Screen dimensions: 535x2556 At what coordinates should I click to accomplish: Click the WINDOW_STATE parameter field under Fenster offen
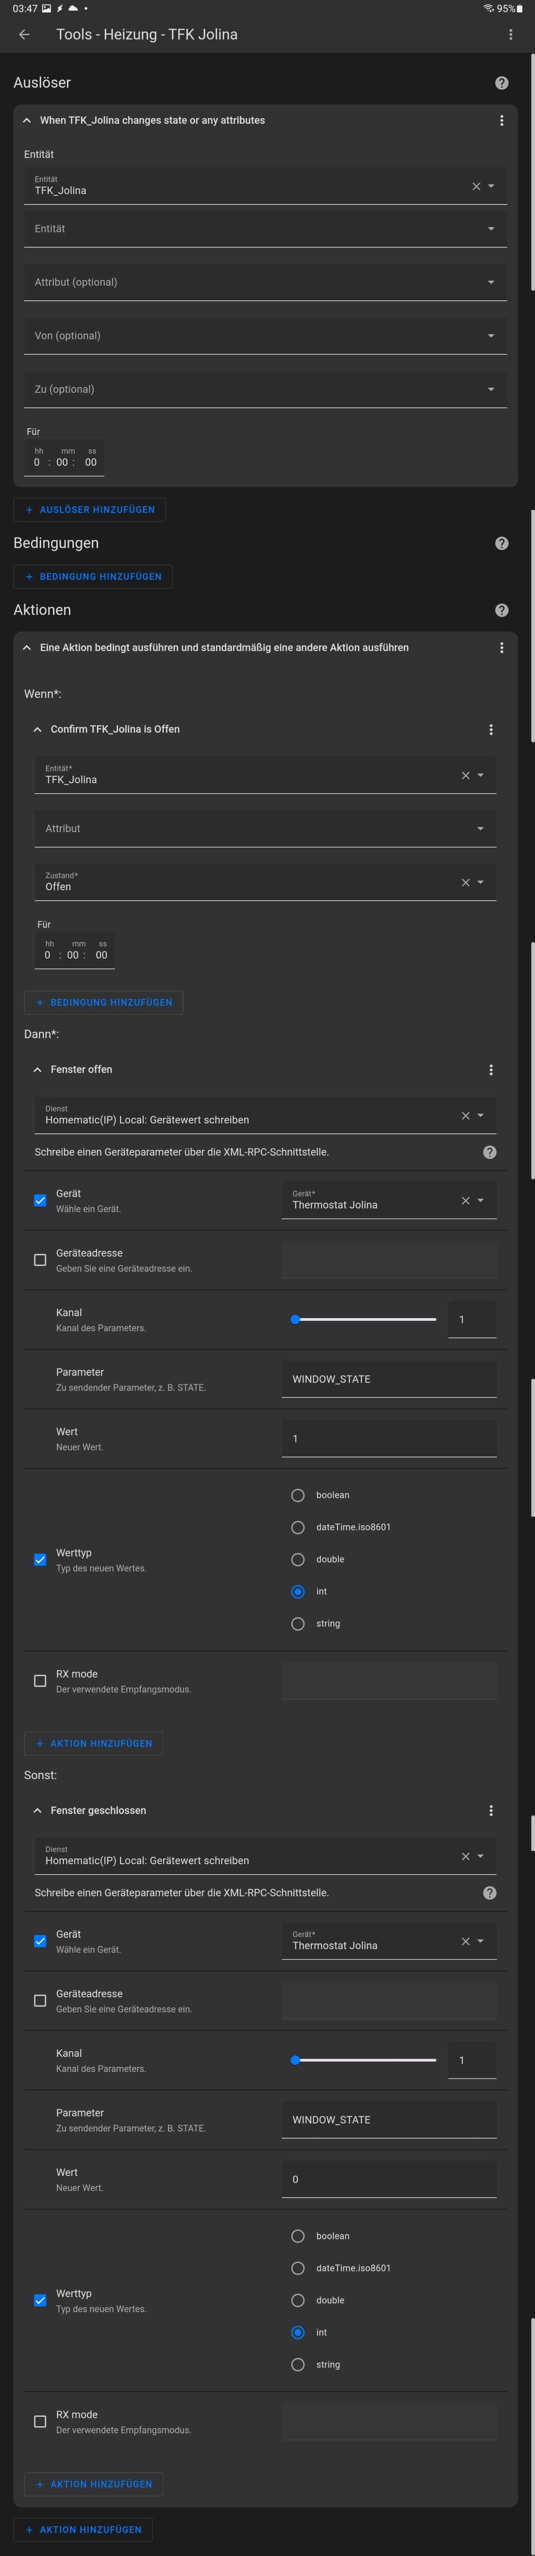coord(388,1379)
